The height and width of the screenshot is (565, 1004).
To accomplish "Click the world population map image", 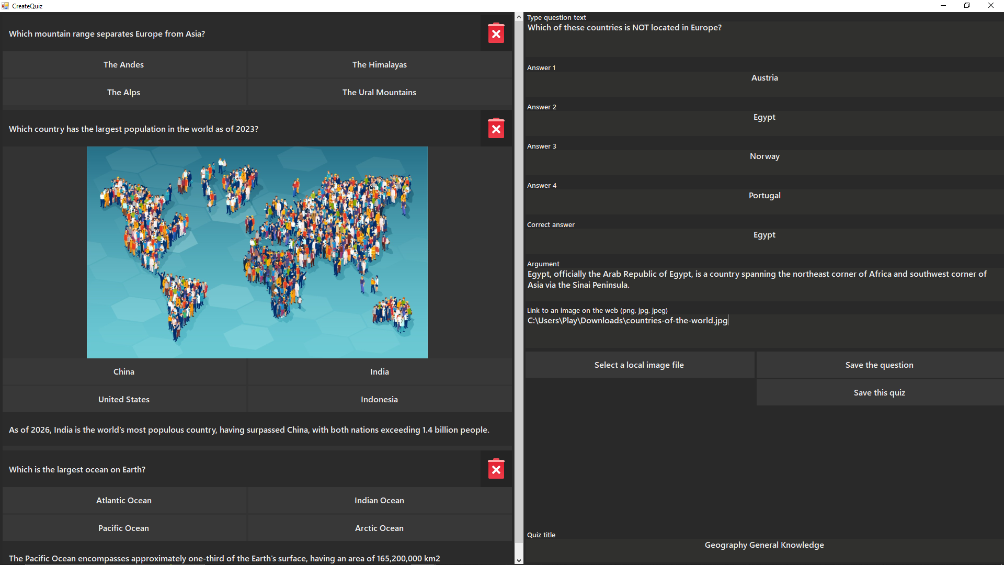I will (257, 252).
